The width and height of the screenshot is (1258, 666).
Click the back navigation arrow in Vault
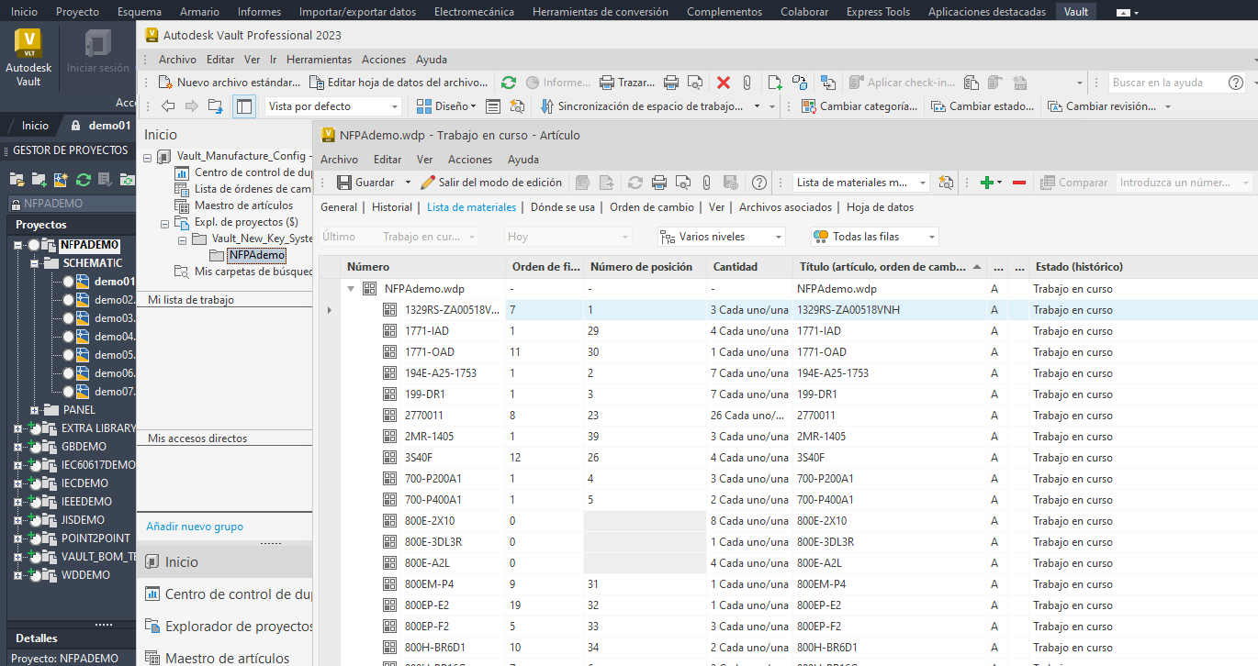pyautogui.click(x=168, y=106)
